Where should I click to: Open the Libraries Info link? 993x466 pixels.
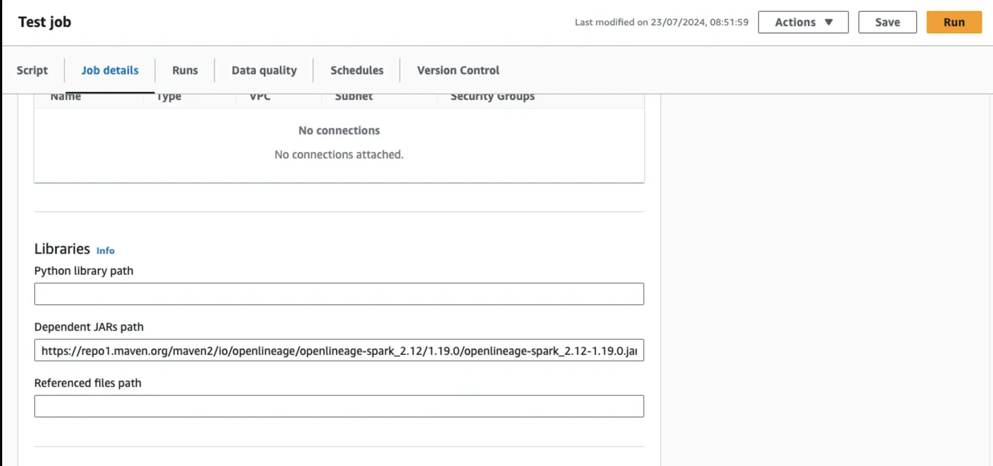105,250
